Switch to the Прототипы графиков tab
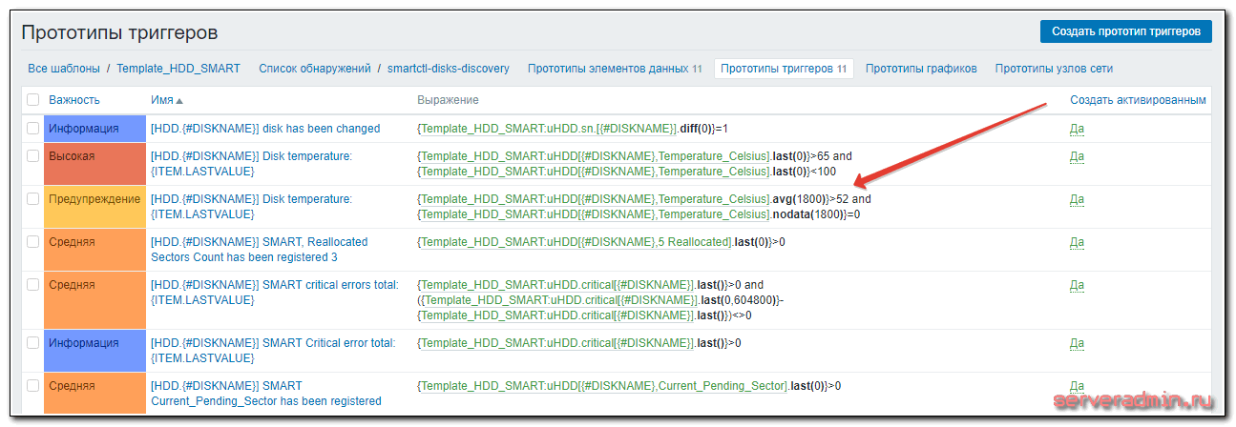Image resolution: width=1236 pixels, height=427 pixels. 921,69
